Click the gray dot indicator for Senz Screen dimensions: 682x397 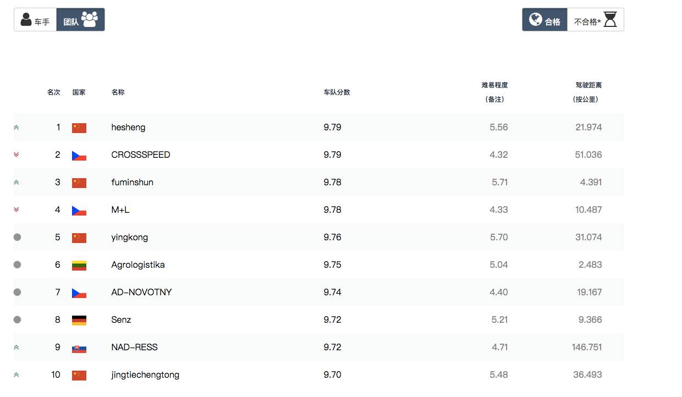(17, 319)
